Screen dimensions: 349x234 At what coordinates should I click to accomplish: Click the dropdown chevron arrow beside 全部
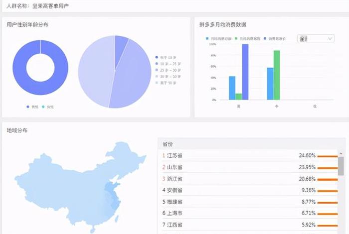coord(330,38)
